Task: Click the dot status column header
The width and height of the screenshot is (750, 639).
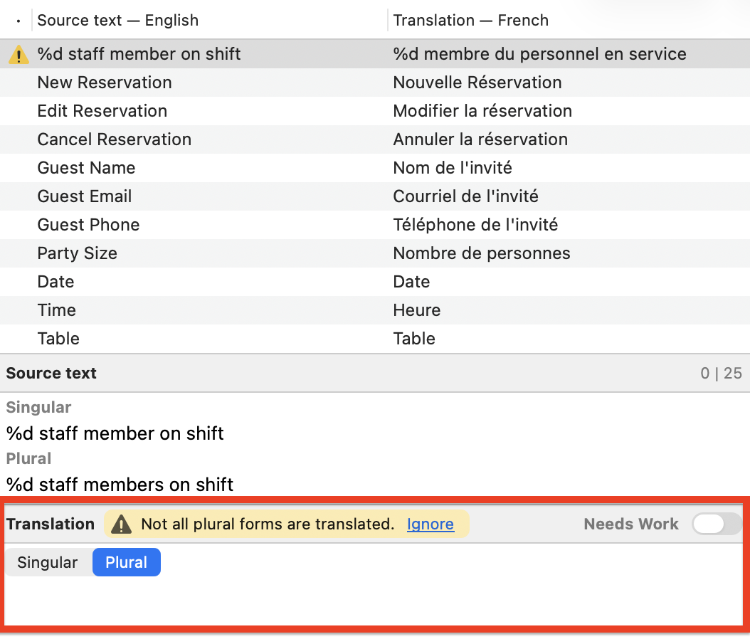Action: click(19, 21)
